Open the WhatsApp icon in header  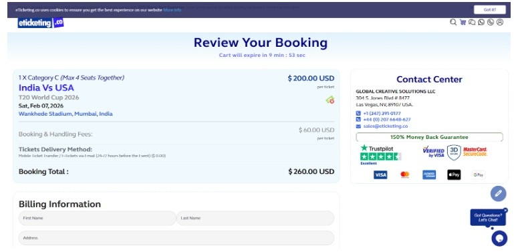click(x=481, y=22)
